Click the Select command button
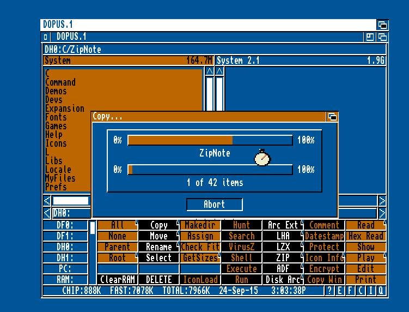409x312 pixels. point(159,258)
